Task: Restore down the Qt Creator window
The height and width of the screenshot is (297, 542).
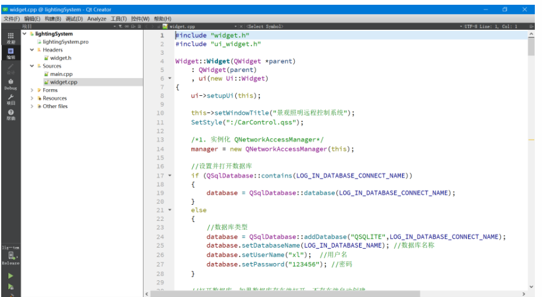Action: pos(505,10)
